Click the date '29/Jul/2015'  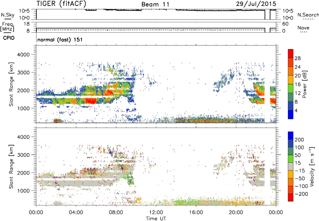point(256,4)
